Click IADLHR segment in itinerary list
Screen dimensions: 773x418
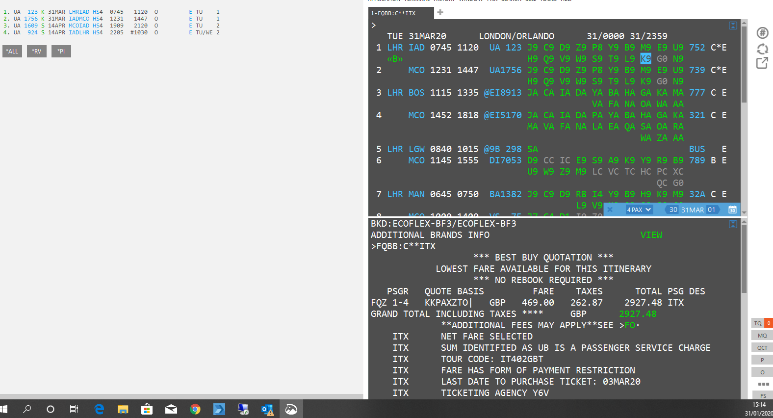pyautogui.click(x=79, y=32)
